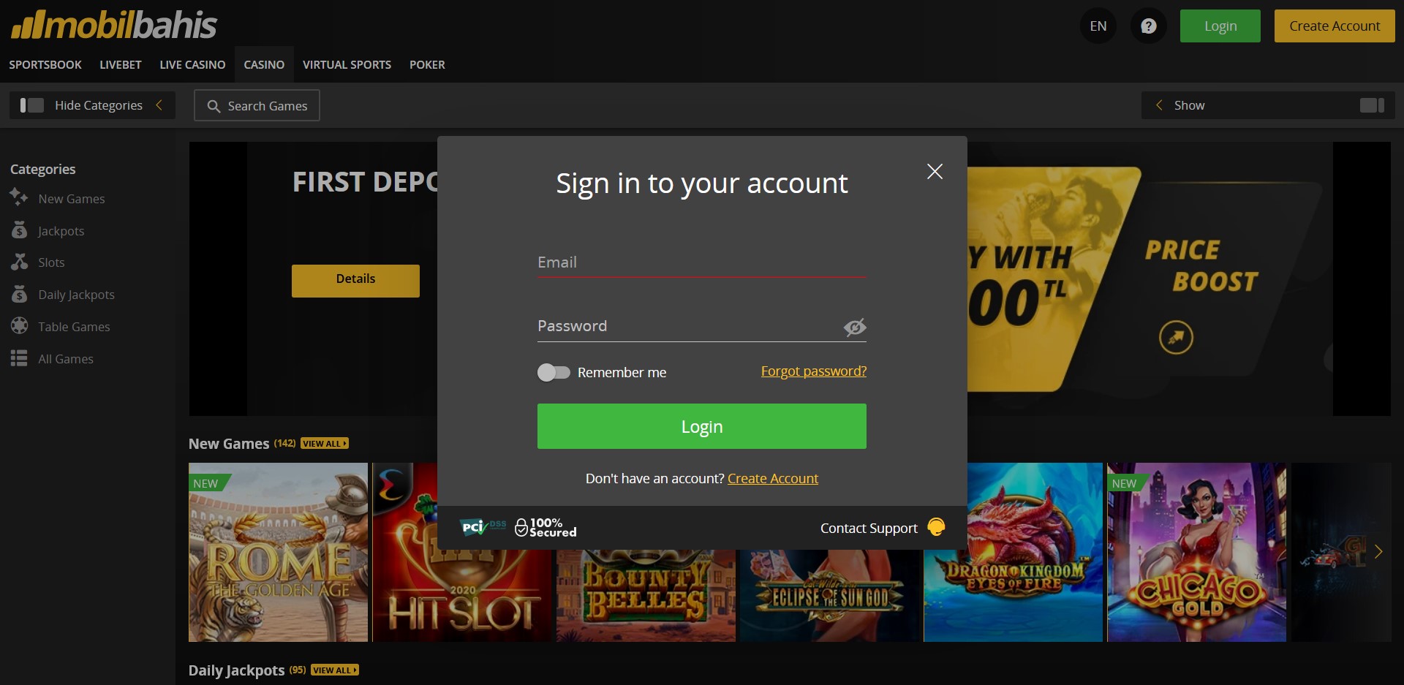The image size is (1404, 685).
Task: Click the mobilbahis logo
Action: click(114, 25)
